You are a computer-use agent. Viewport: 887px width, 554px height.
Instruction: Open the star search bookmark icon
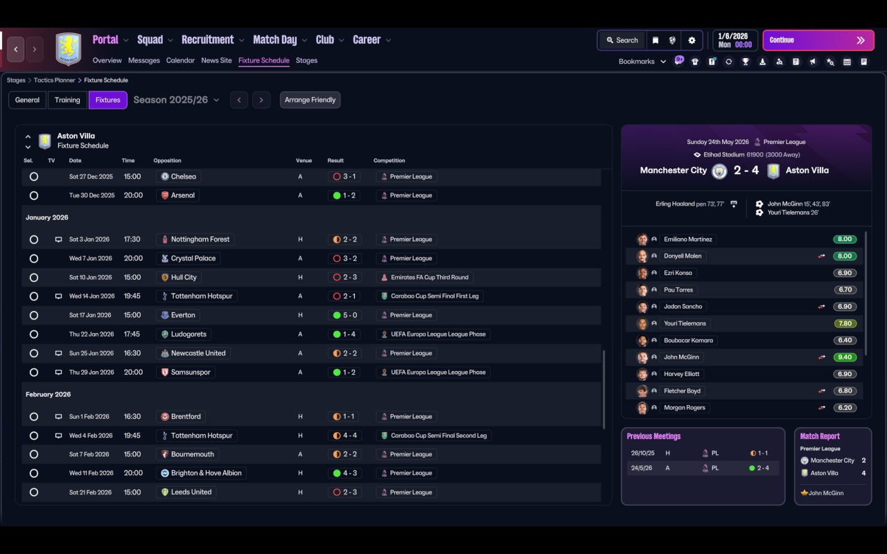pos(830,62)
